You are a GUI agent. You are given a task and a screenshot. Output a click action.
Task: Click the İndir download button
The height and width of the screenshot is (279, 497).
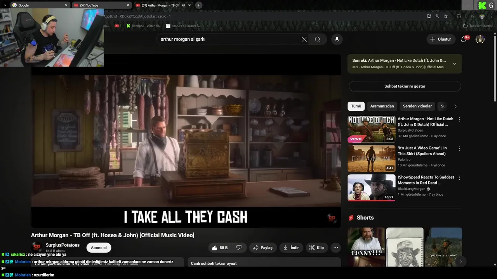291,248
